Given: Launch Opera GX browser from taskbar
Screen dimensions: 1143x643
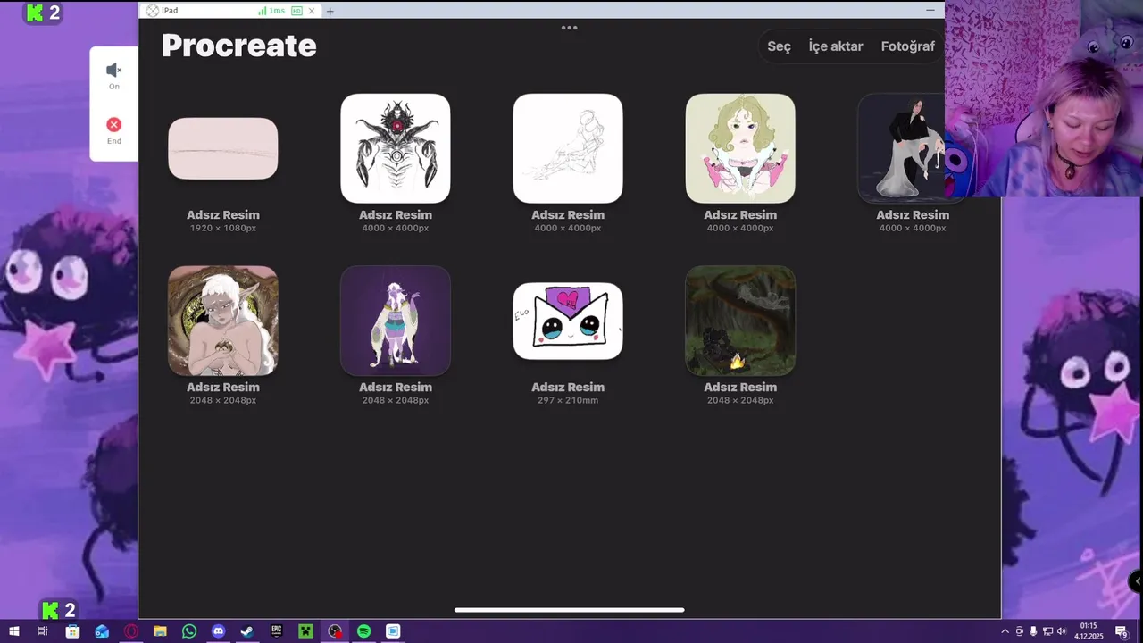Looking at the screenshot, I should pos(131,631).
